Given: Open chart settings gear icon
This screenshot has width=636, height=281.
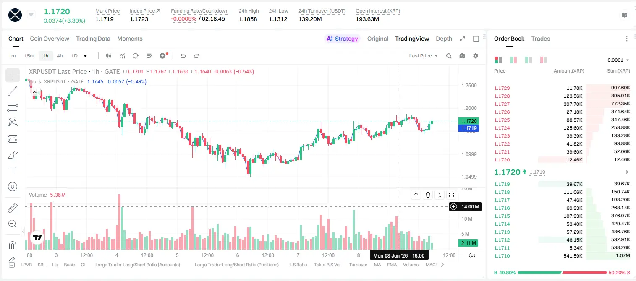Looking at the screenshot, I should pos(476,56).
